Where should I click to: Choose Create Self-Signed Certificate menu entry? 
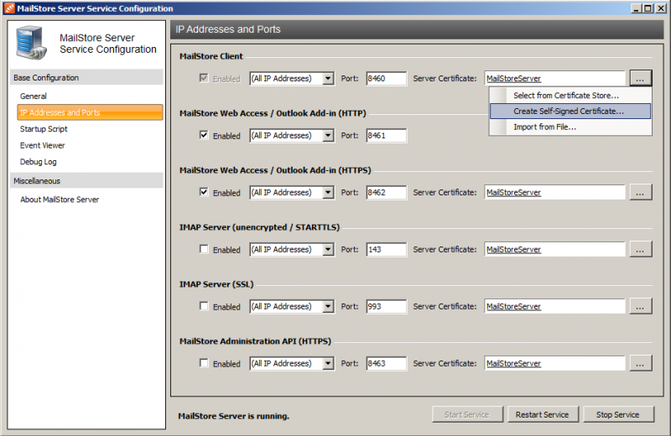coord(568,111)
